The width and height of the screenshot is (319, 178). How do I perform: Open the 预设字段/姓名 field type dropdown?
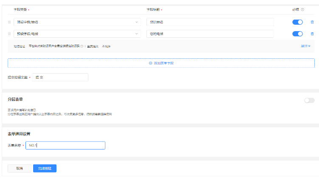pyautogui.click(x=77, y=22)
